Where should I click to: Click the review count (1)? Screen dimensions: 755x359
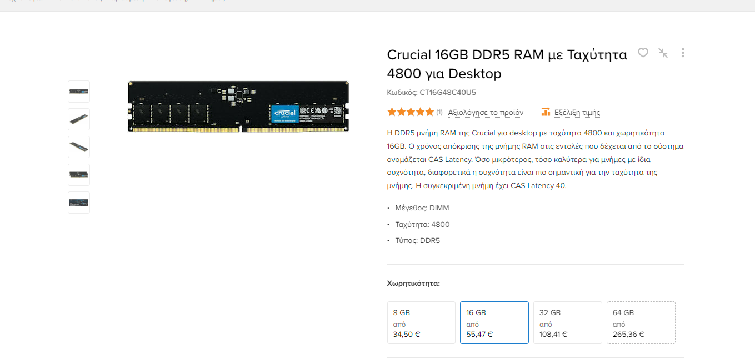(x=439, y=112)
